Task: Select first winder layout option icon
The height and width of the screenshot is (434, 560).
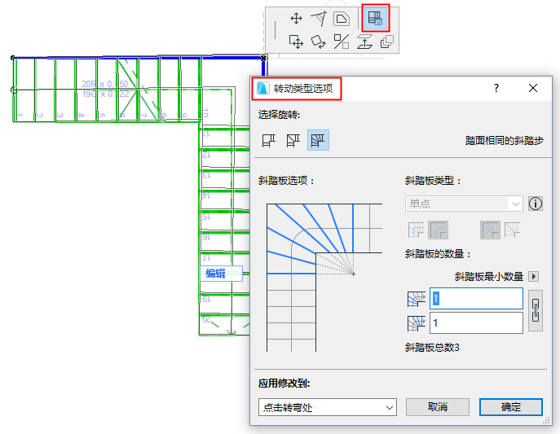Action: pos(416,230)
